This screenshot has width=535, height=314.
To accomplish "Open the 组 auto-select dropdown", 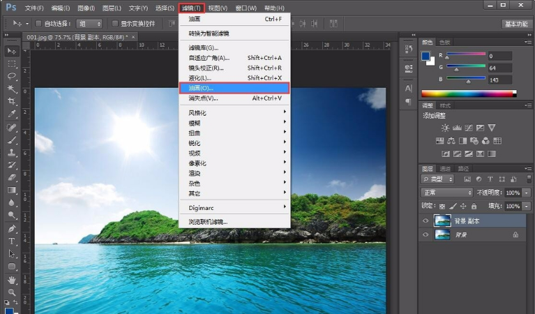I will (89, 24).
